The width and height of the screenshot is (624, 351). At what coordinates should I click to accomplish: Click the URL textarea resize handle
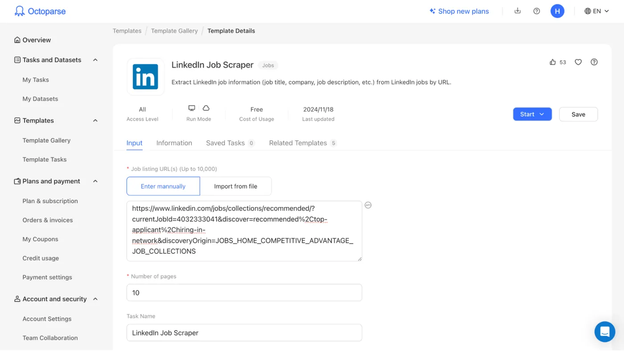[359, 258]
